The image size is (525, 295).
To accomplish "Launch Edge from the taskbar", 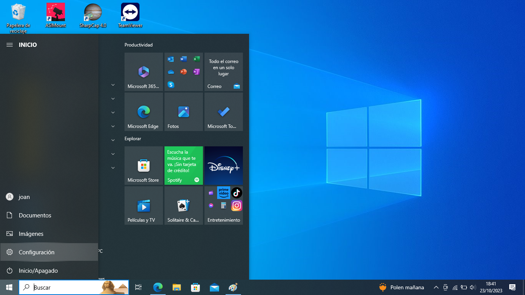I will (x=158, y=287).
